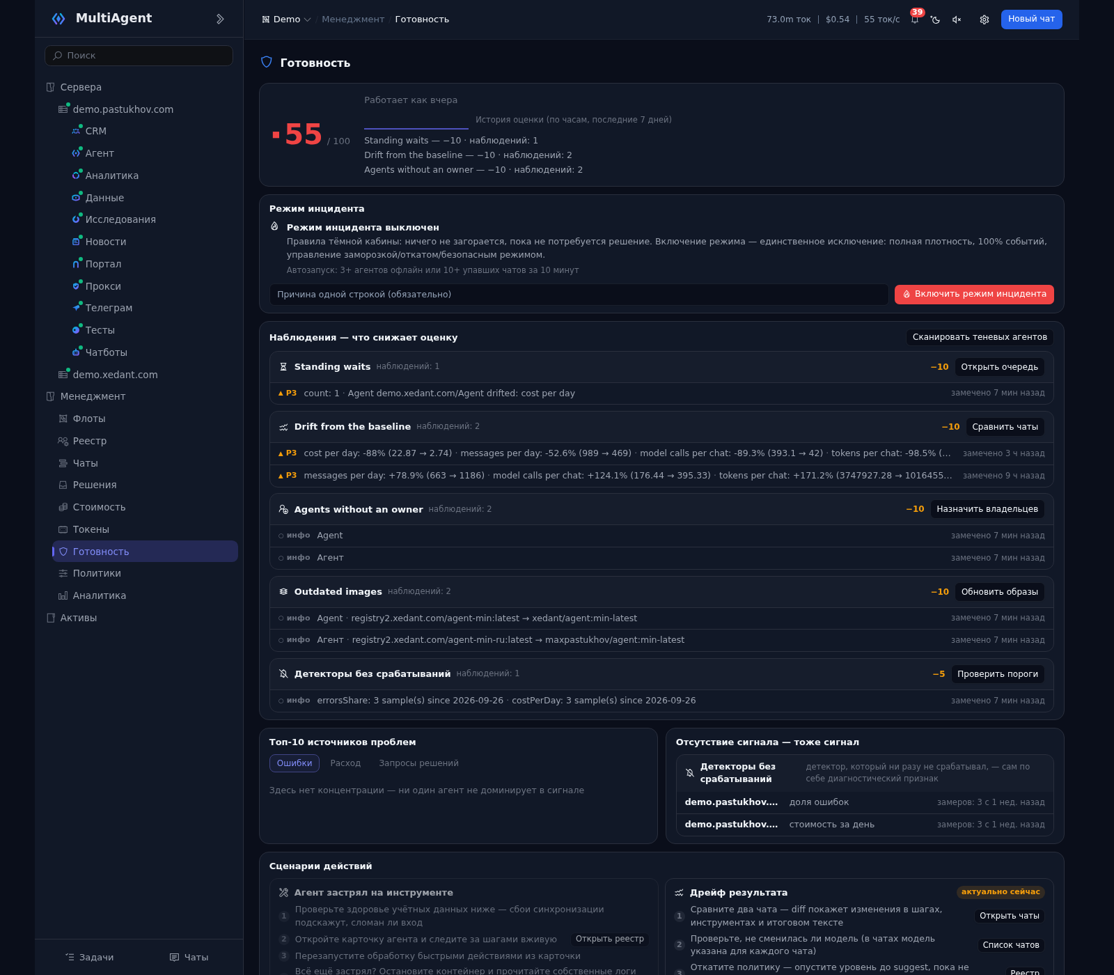Click Открыть очередь button
Screen dimensions: 1114x975
[1000, 367]
